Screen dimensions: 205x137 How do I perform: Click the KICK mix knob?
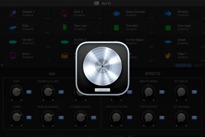[x=17, y=92]
